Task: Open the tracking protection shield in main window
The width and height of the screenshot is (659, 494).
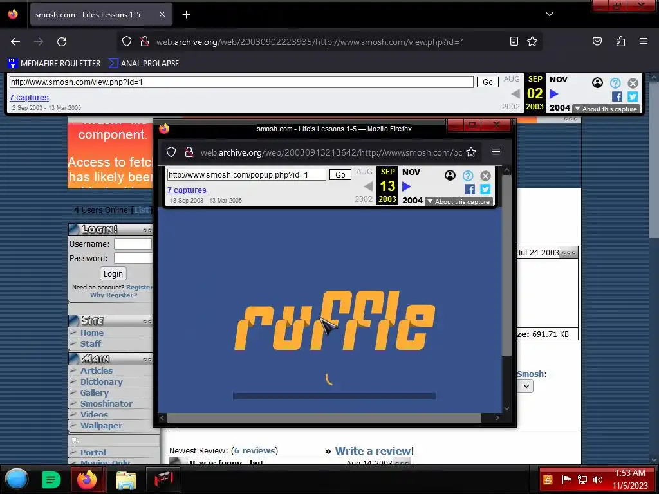Action: pos(127,41)
